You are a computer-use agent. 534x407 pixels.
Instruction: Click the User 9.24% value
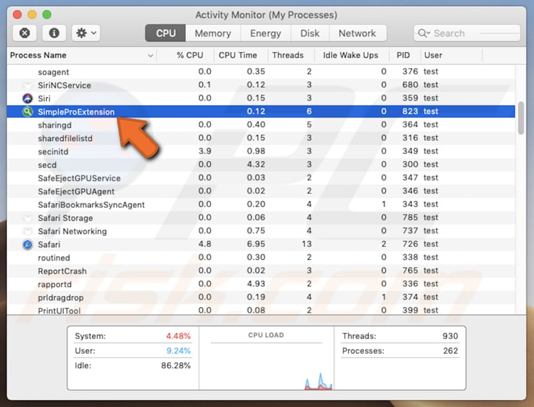click(x=178, y=350)
